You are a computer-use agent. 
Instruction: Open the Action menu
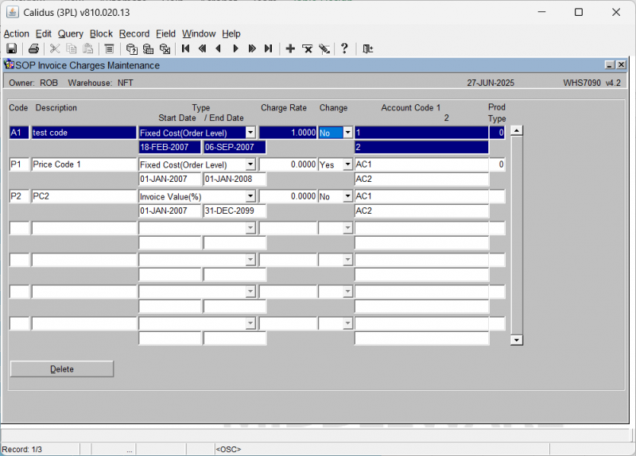tap(16, 33)
